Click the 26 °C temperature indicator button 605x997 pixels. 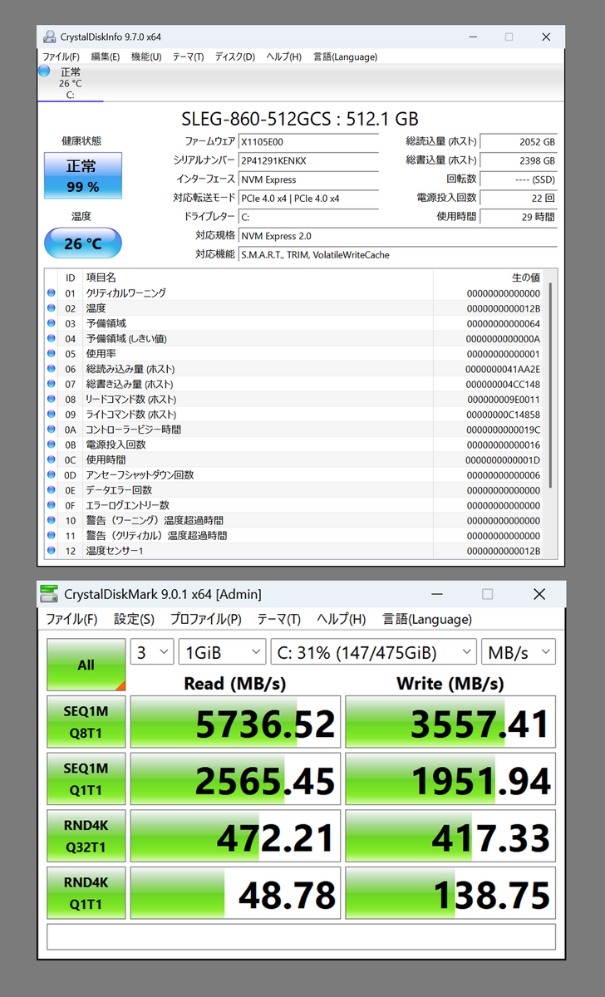(82, 243)
